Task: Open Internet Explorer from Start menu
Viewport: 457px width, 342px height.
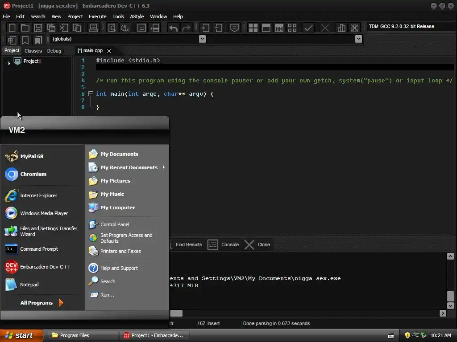Action: point(38,195)
